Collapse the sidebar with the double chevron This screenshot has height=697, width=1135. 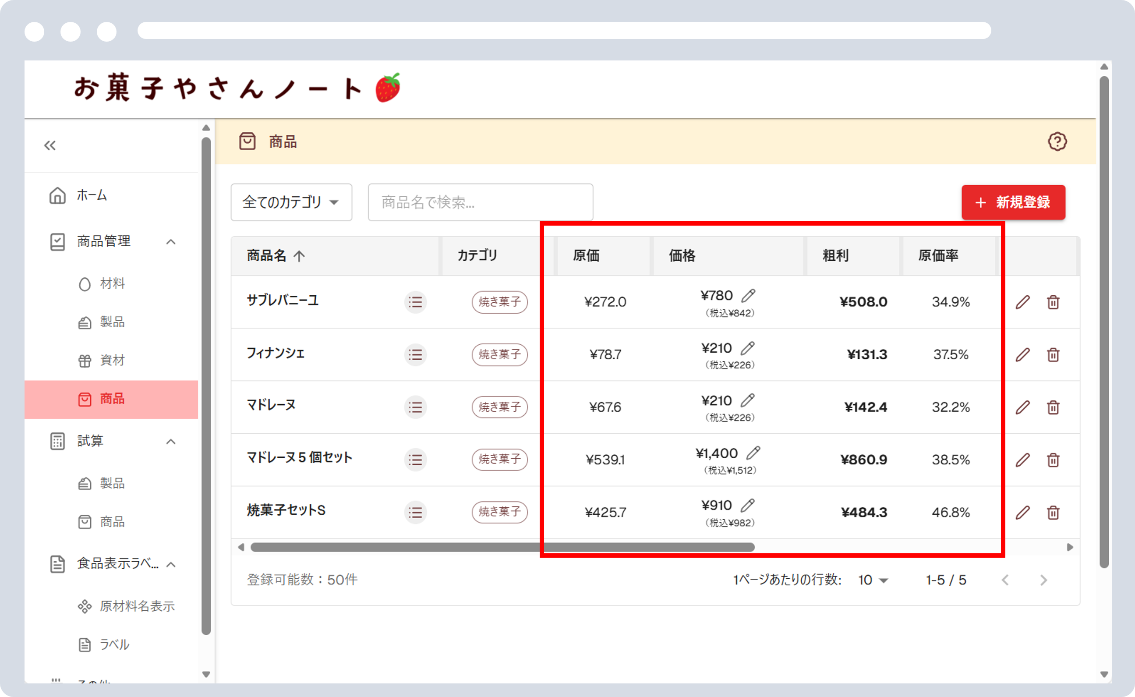pyautogui.click(x=51, y=145)
